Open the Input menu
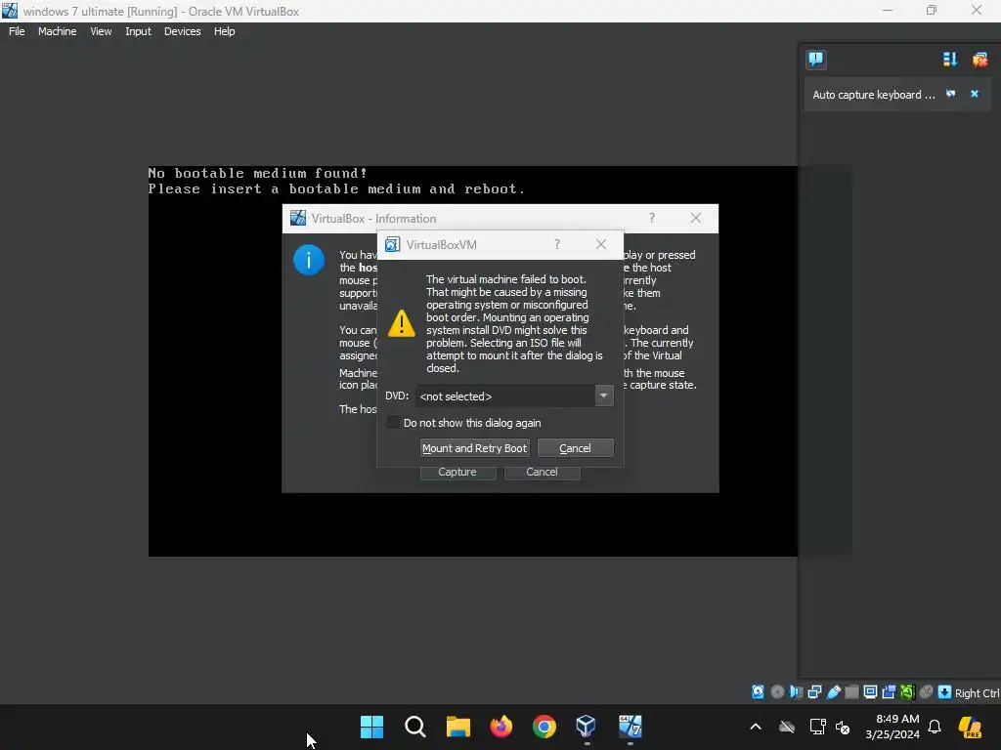 (138, 31)
